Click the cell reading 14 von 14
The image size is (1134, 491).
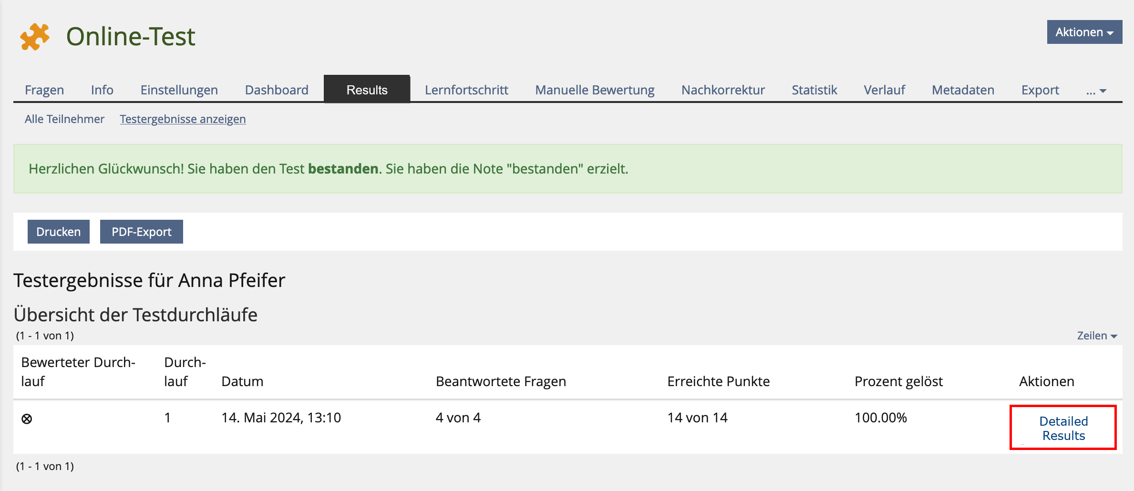click(x=697, y=418)
